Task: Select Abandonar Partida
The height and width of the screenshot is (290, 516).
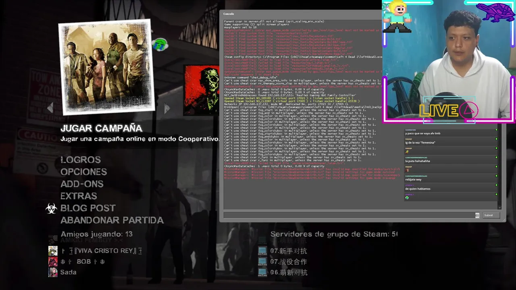Action: tap(112, 220)
